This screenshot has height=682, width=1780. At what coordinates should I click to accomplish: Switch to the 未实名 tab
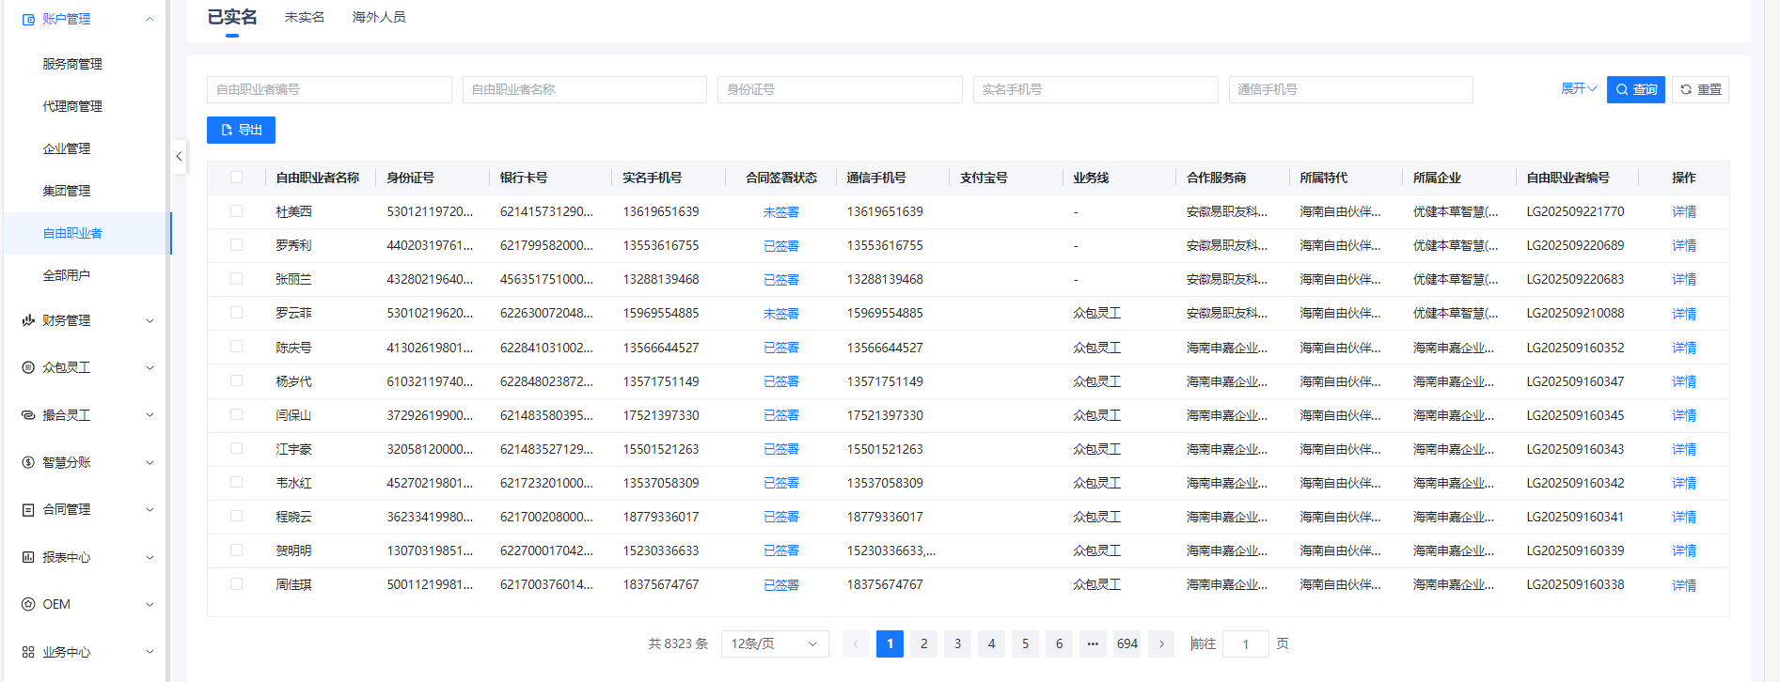(304, 17)
